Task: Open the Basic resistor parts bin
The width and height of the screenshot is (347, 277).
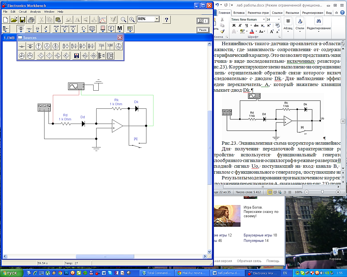Action: click(x=29, y=29)
